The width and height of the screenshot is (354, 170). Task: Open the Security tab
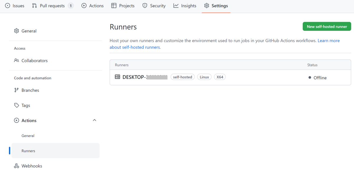coord(154,6)
